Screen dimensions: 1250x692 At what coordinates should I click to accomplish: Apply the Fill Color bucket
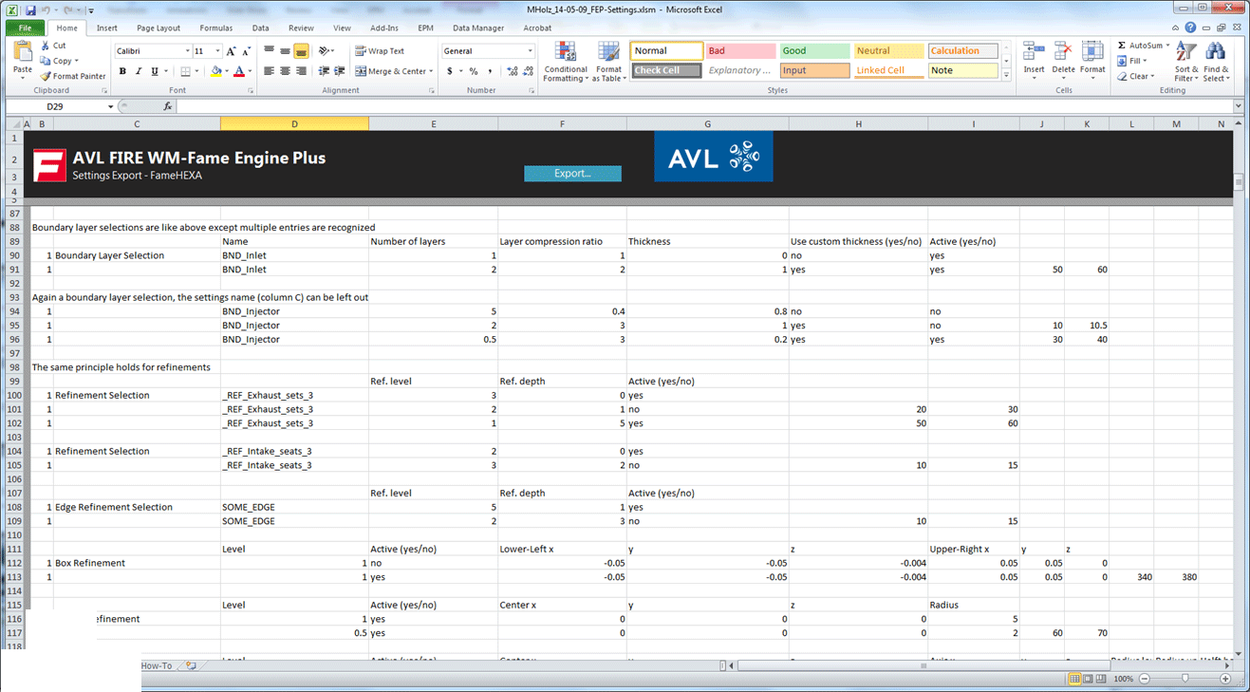(215, 71)
